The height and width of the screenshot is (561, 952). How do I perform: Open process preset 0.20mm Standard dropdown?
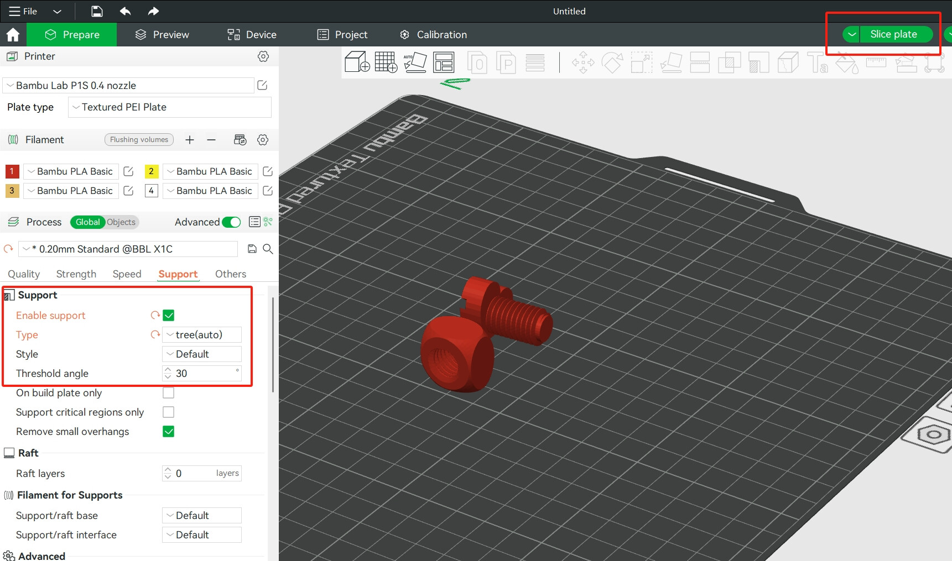[128, 249]
